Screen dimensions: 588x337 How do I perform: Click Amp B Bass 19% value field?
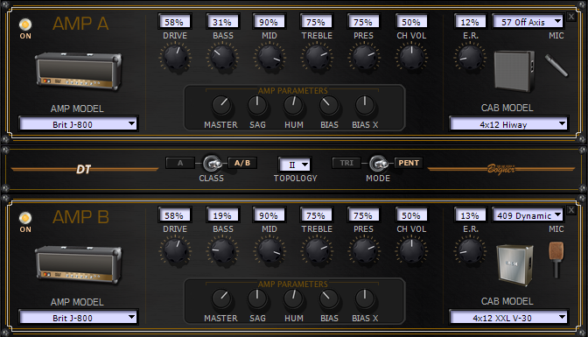tap(222, 215)
